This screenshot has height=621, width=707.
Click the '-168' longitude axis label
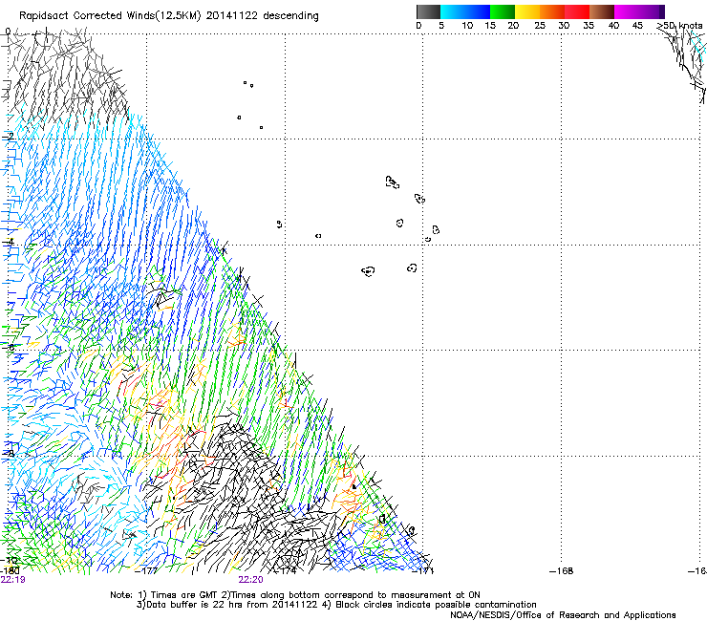coord(562,571)
